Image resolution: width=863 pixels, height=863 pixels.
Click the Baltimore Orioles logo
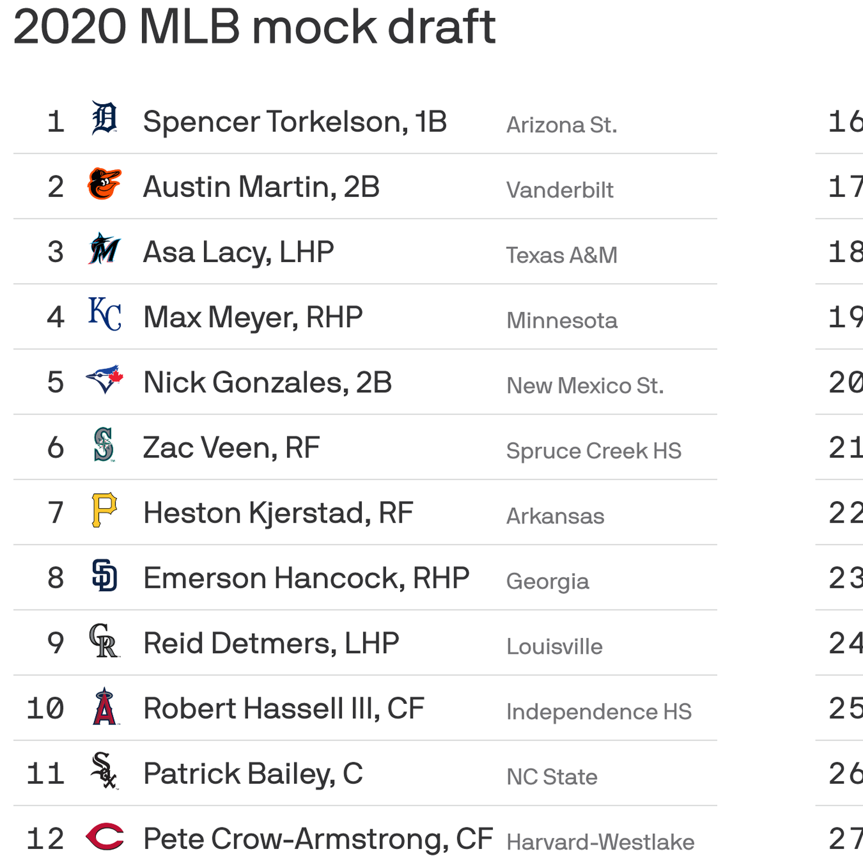tap(104, 184)
